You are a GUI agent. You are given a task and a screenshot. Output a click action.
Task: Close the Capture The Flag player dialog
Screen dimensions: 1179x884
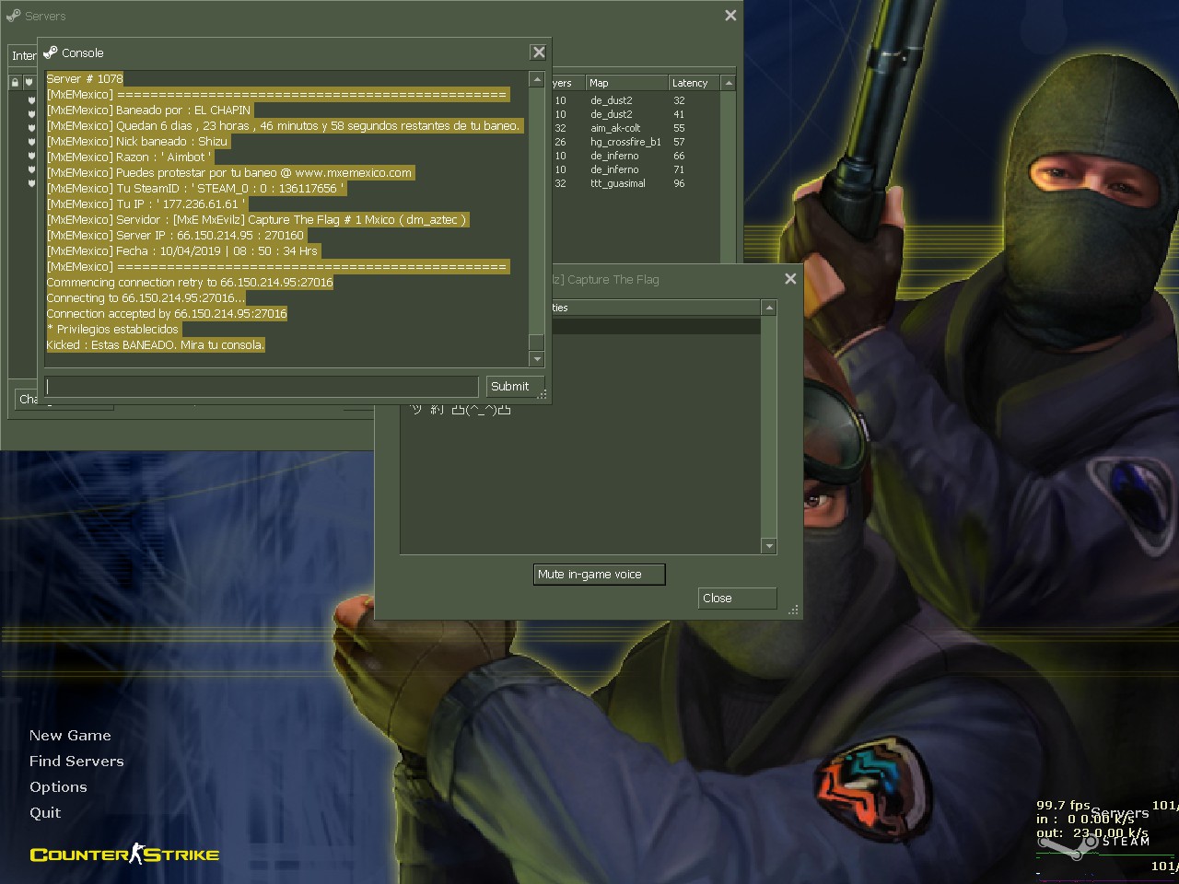790,279
